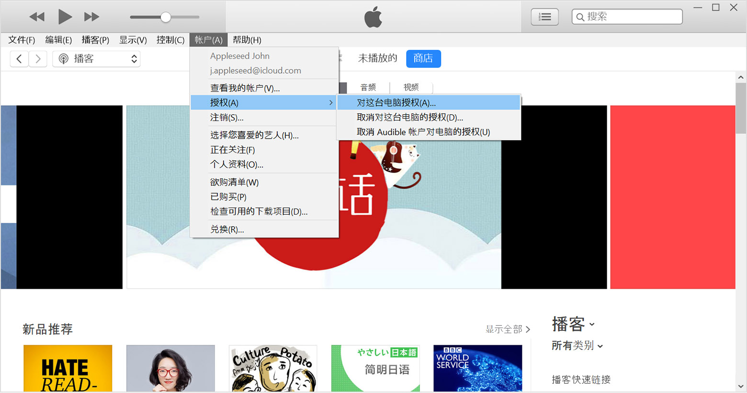Skip forward with the fast-forward button
The width and height of the screenshot is (747, 393).
click(91, 17)
